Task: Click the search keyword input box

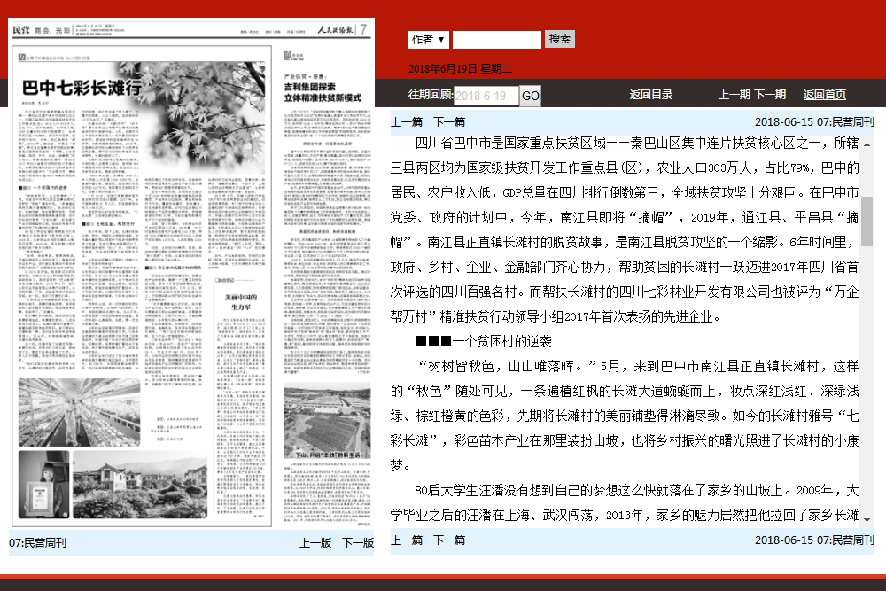Action: (496, 39)
